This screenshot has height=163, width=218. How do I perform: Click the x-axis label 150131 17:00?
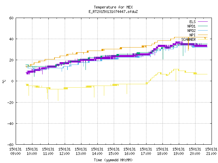(146, 151)
